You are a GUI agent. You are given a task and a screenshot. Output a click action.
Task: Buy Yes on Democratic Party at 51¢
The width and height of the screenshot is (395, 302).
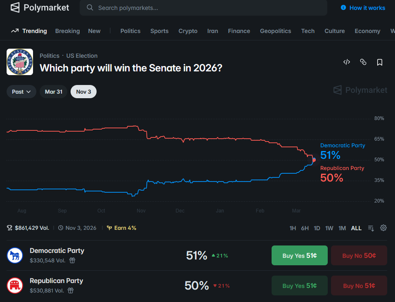(299, 255)
